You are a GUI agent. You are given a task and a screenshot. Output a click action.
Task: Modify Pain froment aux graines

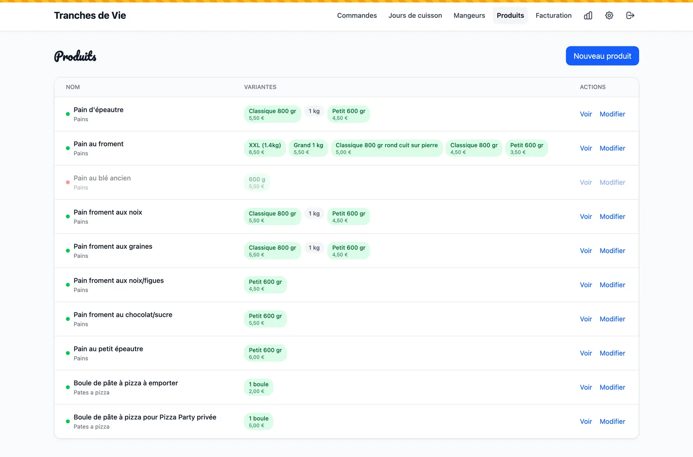612,251
